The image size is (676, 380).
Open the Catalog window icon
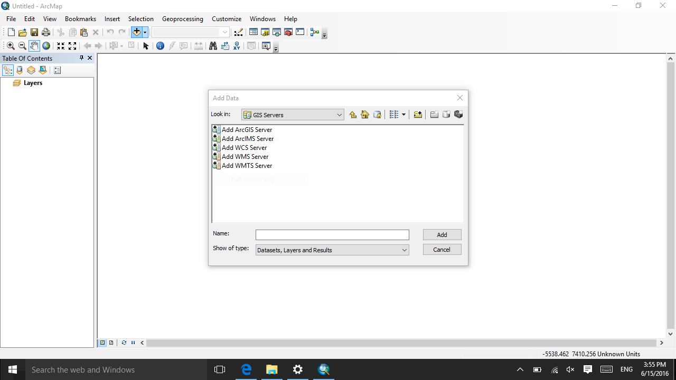click(265, 32)
